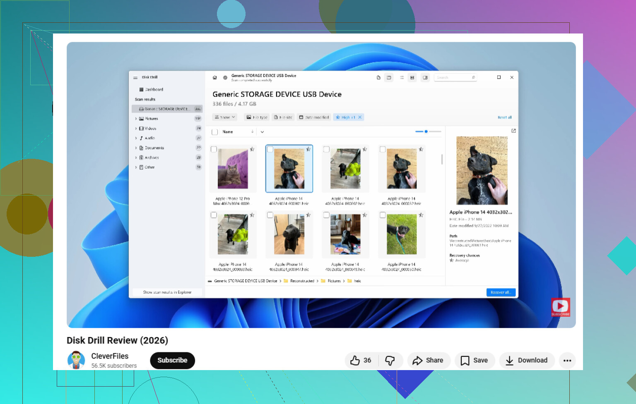Viewport: 636px width, 404px height.
Task: Star the 000032.heic dog photo
Action: [421, 149]
